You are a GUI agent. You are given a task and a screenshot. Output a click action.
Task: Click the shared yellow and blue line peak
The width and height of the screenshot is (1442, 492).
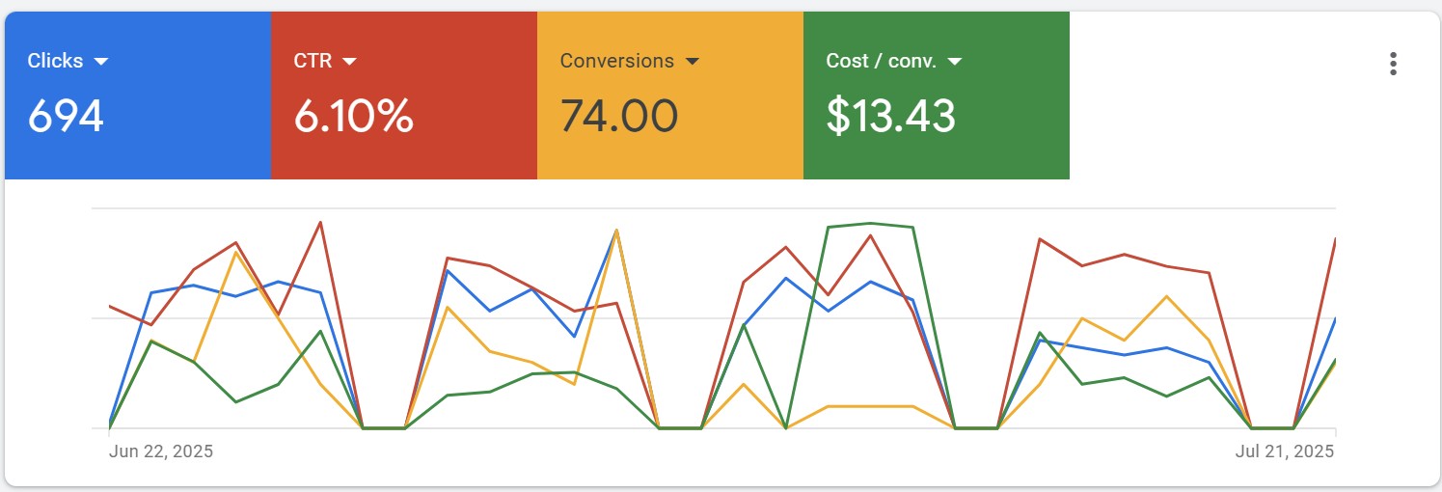click(616, 230)
